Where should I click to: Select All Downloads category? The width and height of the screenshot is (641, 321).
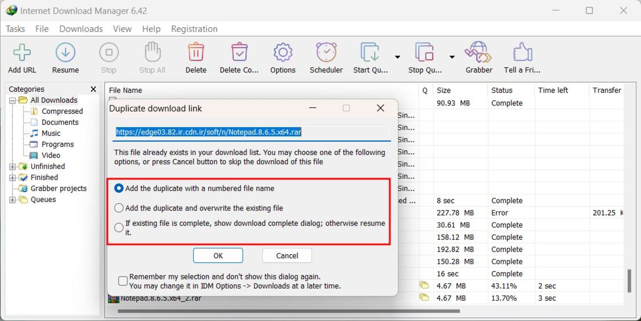pyautogui.click(x=54, y=100)
